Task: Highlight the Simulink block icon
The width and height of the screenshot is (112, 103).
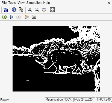Action: [x=27, y=17]
